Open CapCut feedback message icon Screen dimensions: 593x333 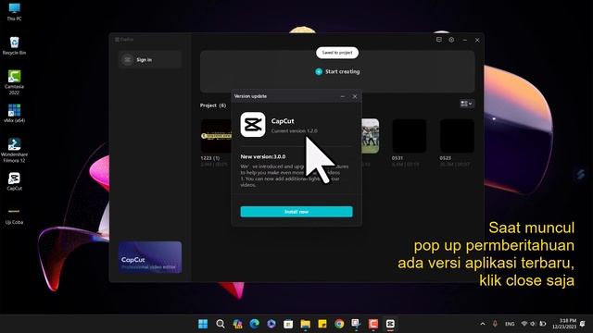tap(438, 40)
